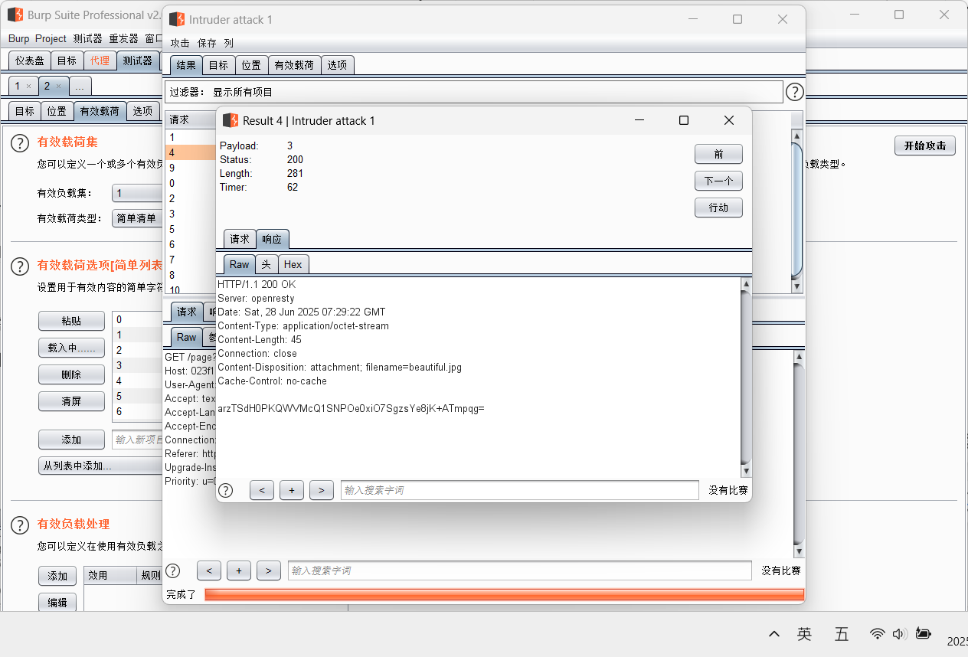Viewport: 968px width, 657px height.
Task: Close intruder tab 2 with its x
Action: click(58, 87)
